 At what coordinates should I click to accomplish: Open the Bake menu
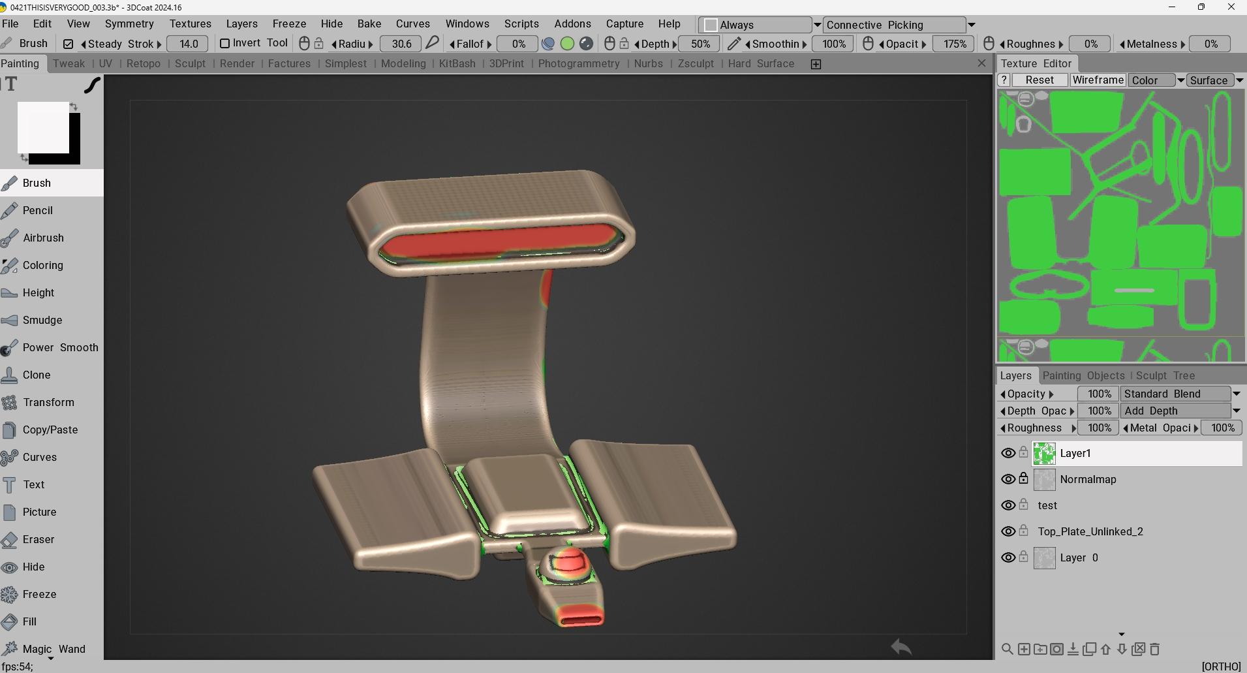click(369, 23)
